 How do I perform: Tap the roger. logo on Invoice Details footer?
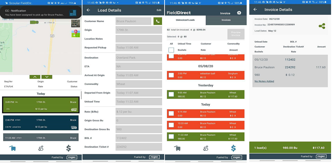click(321, 156)
